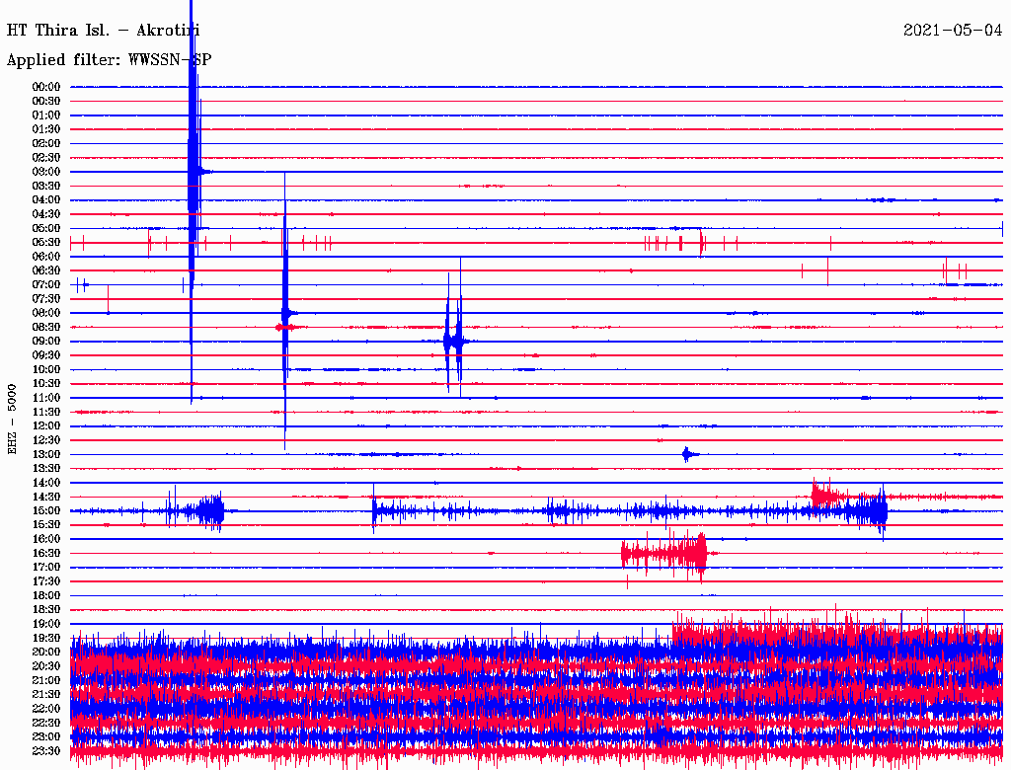Select the 10:00 time label
The image size is (1011, 770).
[x=45, y=370]
